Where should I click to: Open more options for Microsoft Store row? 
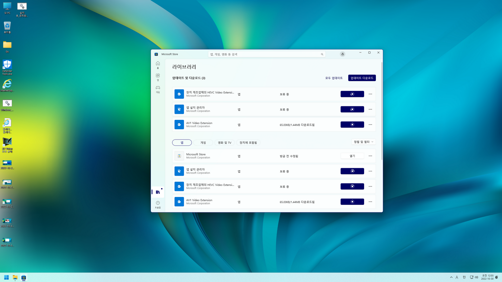(370, 156)
